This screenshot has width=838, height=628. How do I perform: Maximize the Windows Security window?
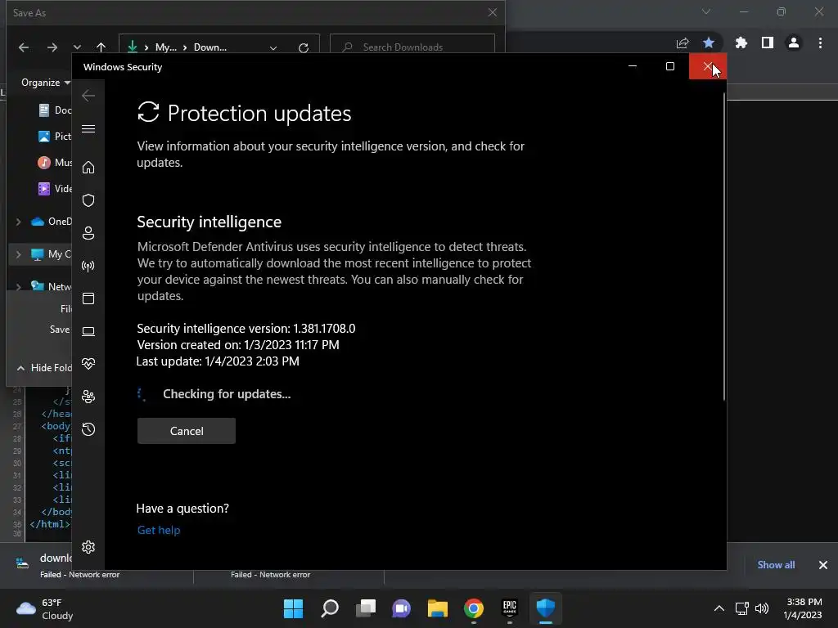pos(669,66)
